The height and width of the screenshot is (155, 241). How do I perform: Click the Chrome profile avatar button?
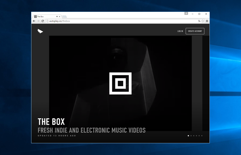pos(186,14)
